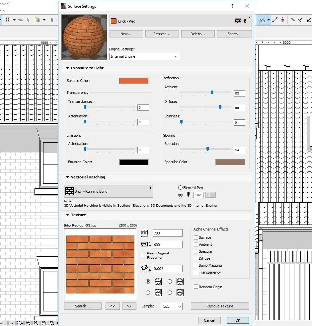Collapse the Exposure to Light section
The height and width of the screenshot is (326, 312).
pyautogui.click(x=68, y=68)
